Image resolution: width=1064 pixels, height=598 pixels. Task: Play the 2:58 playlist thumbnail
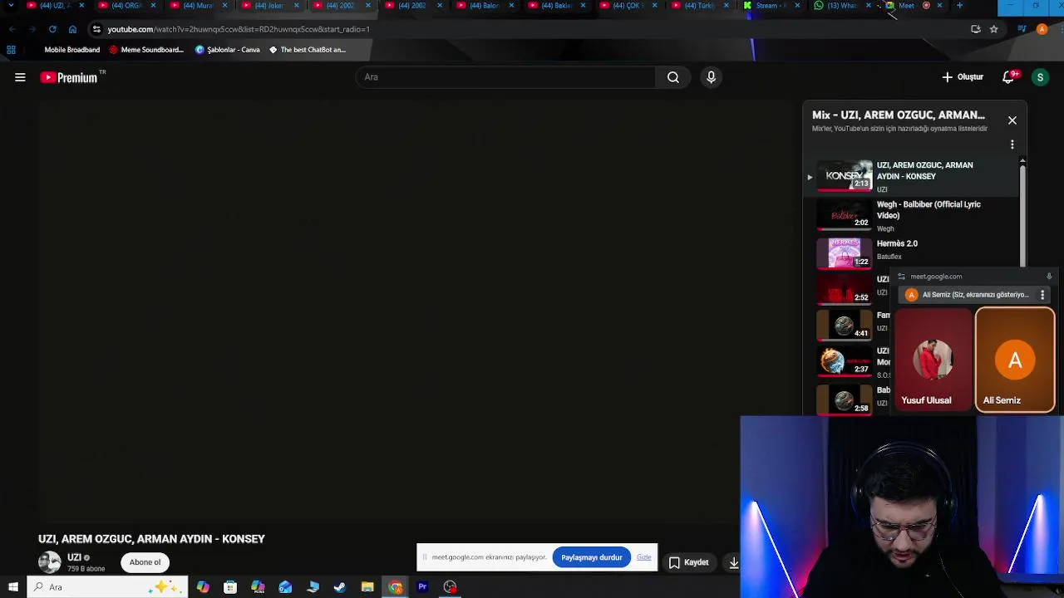coord(845,399)
